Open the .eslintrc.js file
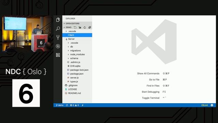The image size is (218, 123). (77, 62)
